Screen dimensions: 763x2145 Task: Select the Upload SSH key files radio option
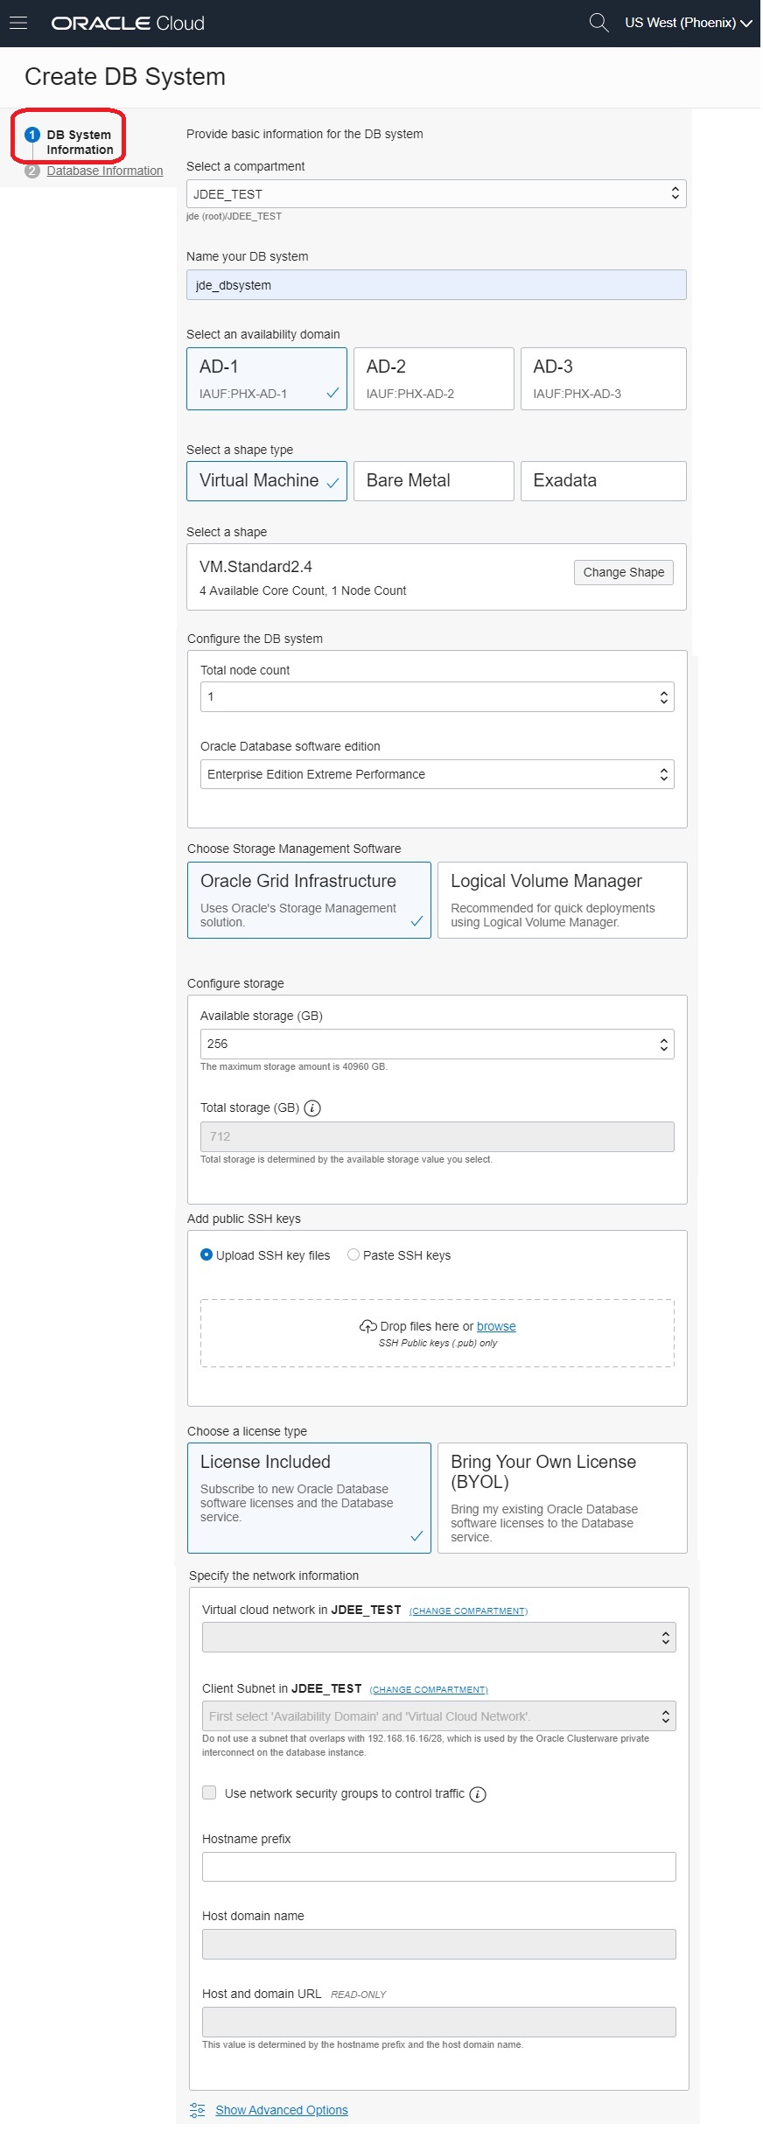(x=206, y=1255)
